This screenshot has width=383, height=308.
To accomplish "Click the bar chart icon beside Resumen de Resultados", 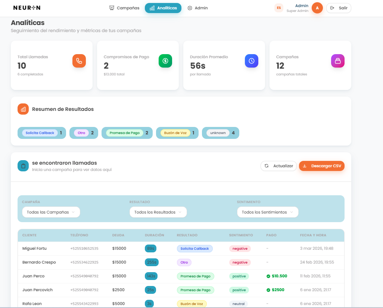I will click(23, 109).
